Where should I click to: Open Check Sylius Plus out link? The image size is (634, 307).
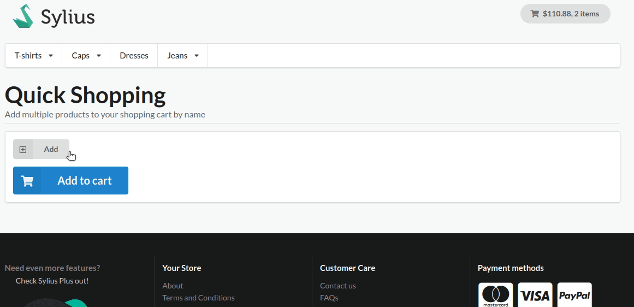point(52,281)
